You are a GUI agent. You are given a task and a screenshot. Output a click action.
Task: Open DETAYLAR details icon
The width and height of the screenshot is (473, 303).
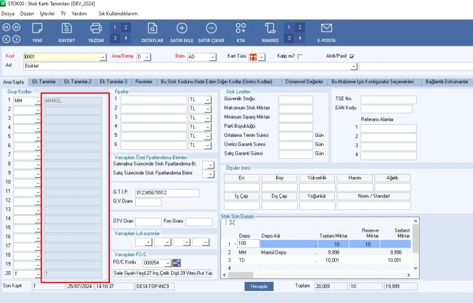pos(152,28)
